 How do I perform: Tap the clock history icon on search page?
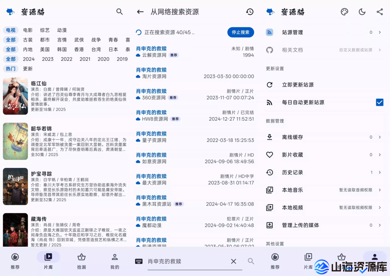250,12
